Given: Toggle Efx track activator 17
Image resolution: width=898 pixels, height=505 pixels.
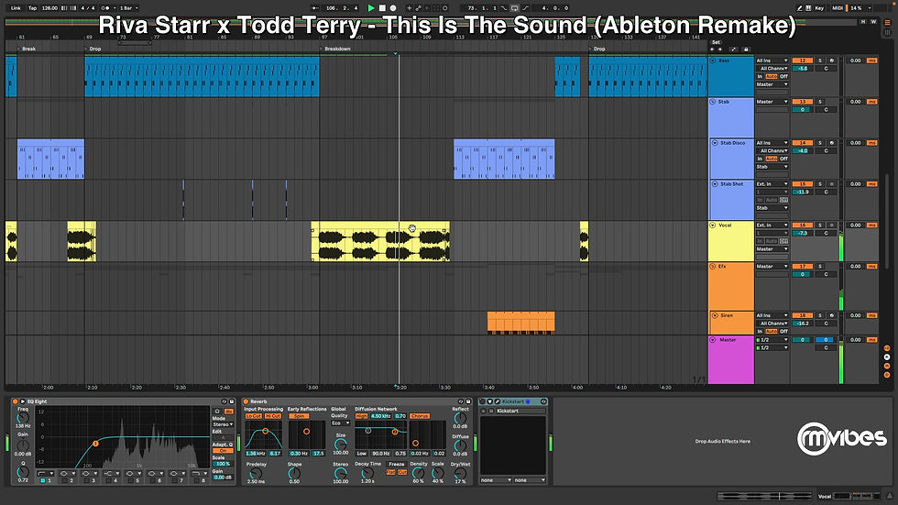Looking at the screenshot, I should coord(803,267).
